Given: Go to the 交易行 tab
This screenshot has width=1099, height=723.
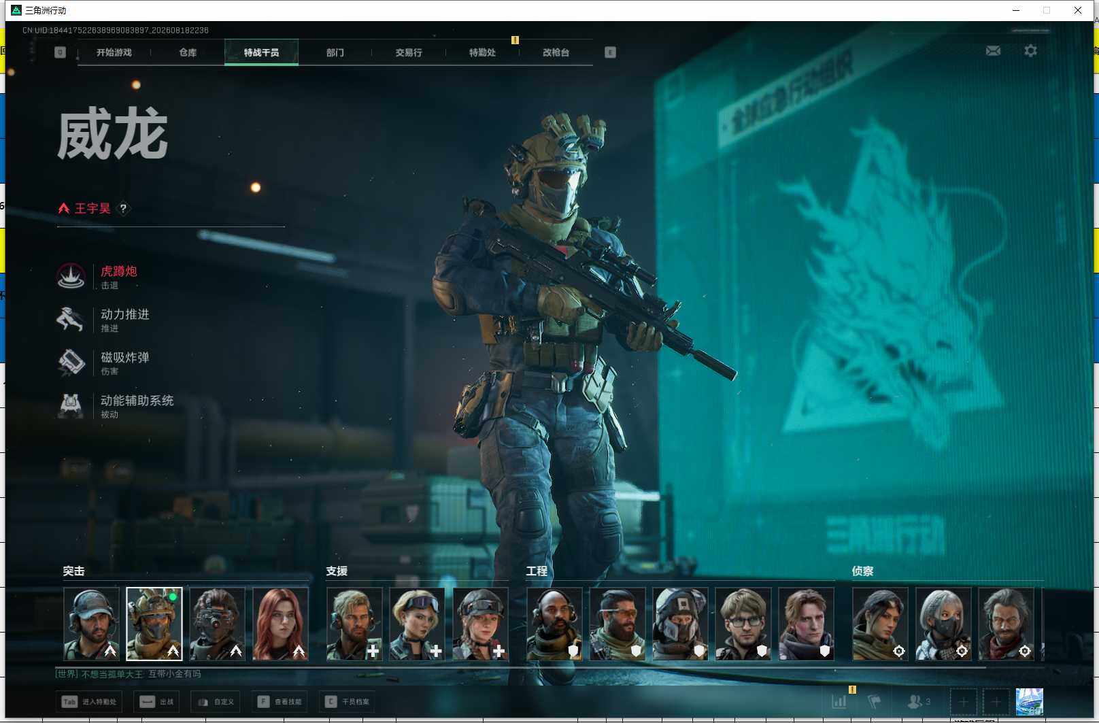Looking at the screenshot, I should (409, 52).
